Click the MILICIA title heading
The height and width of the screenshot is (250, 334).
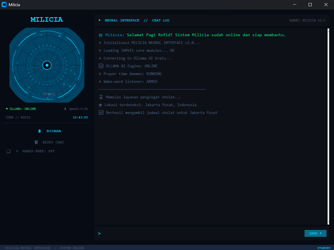(47, 20)
